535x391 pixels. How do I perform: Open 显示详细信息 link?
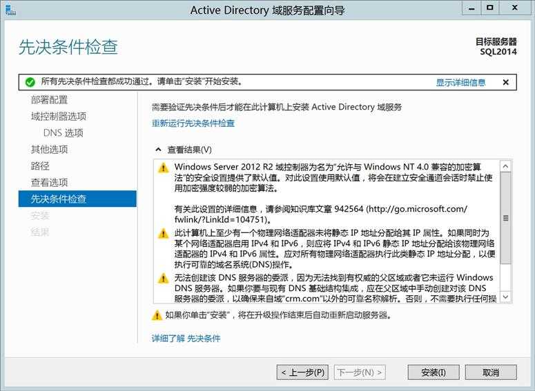point(460,83)
